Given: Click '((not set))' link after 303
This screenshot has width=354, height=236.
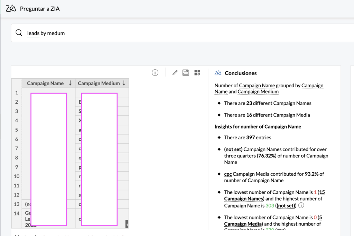Looking at the screenshot, I should click(286, 206).
